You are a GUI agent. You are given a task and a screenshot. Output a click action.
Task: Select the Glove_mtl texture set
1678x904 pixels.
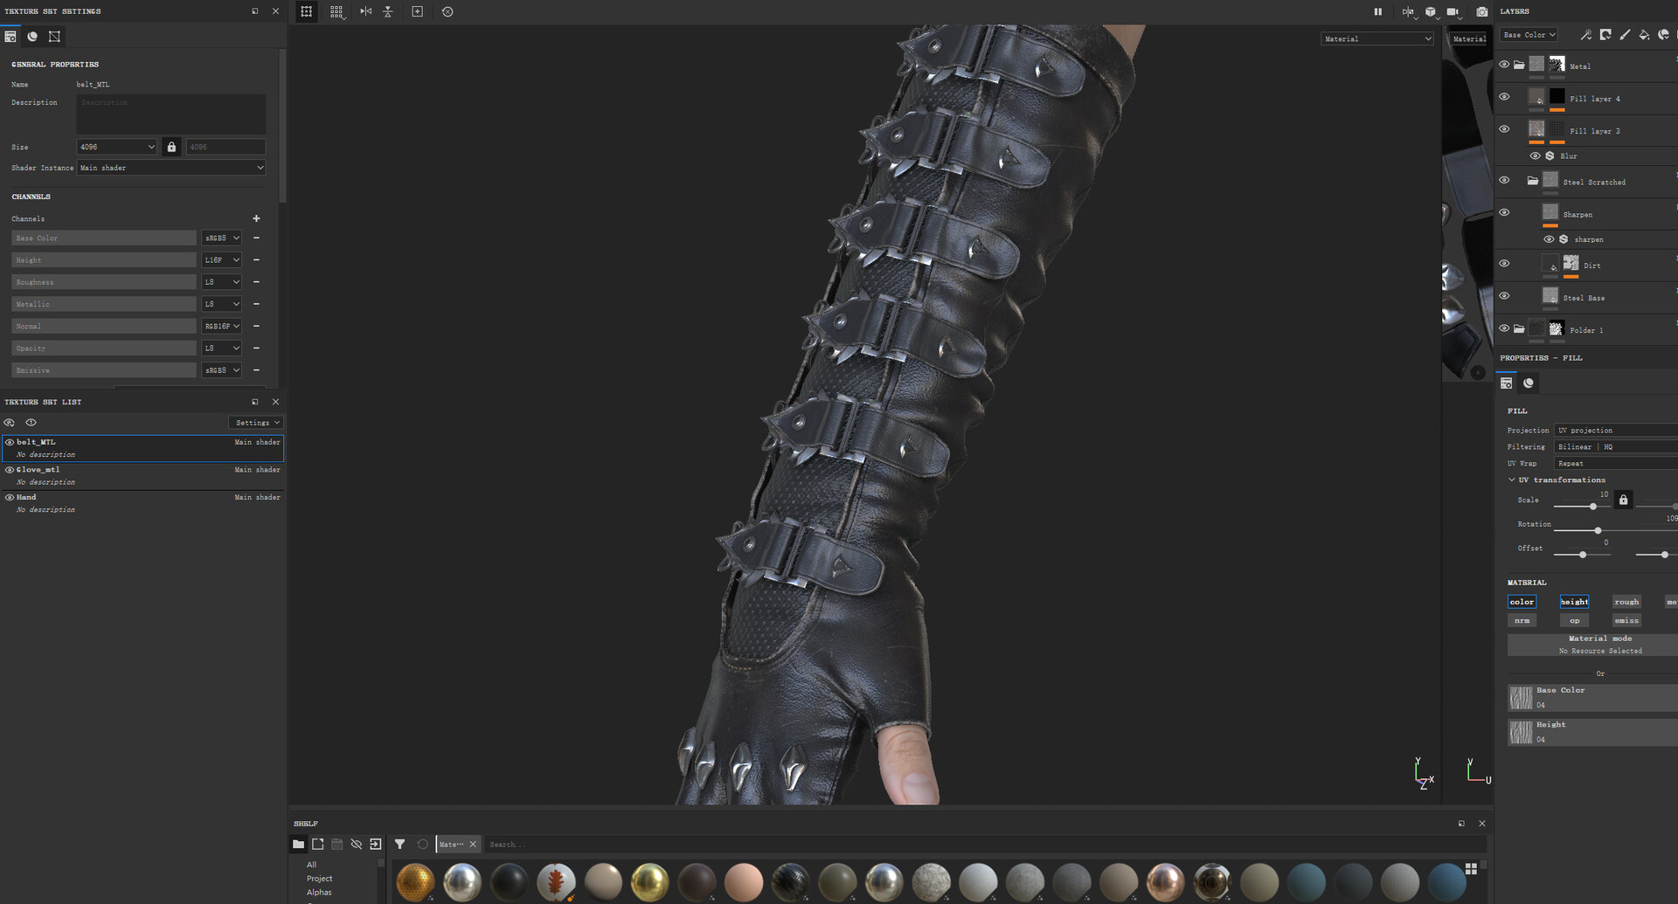click(x=142, y=476)
